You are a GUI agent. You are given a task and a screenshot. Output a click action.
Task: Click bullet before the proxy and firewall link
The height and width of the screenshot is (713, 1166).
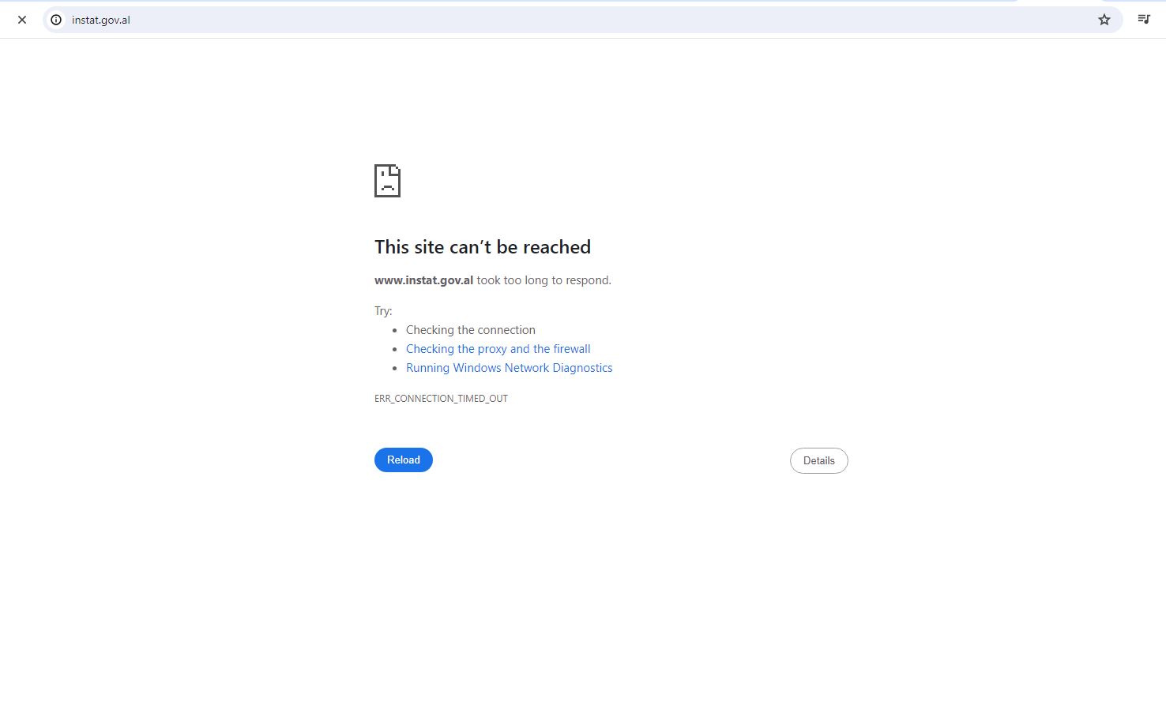click(x=395, y=350)
